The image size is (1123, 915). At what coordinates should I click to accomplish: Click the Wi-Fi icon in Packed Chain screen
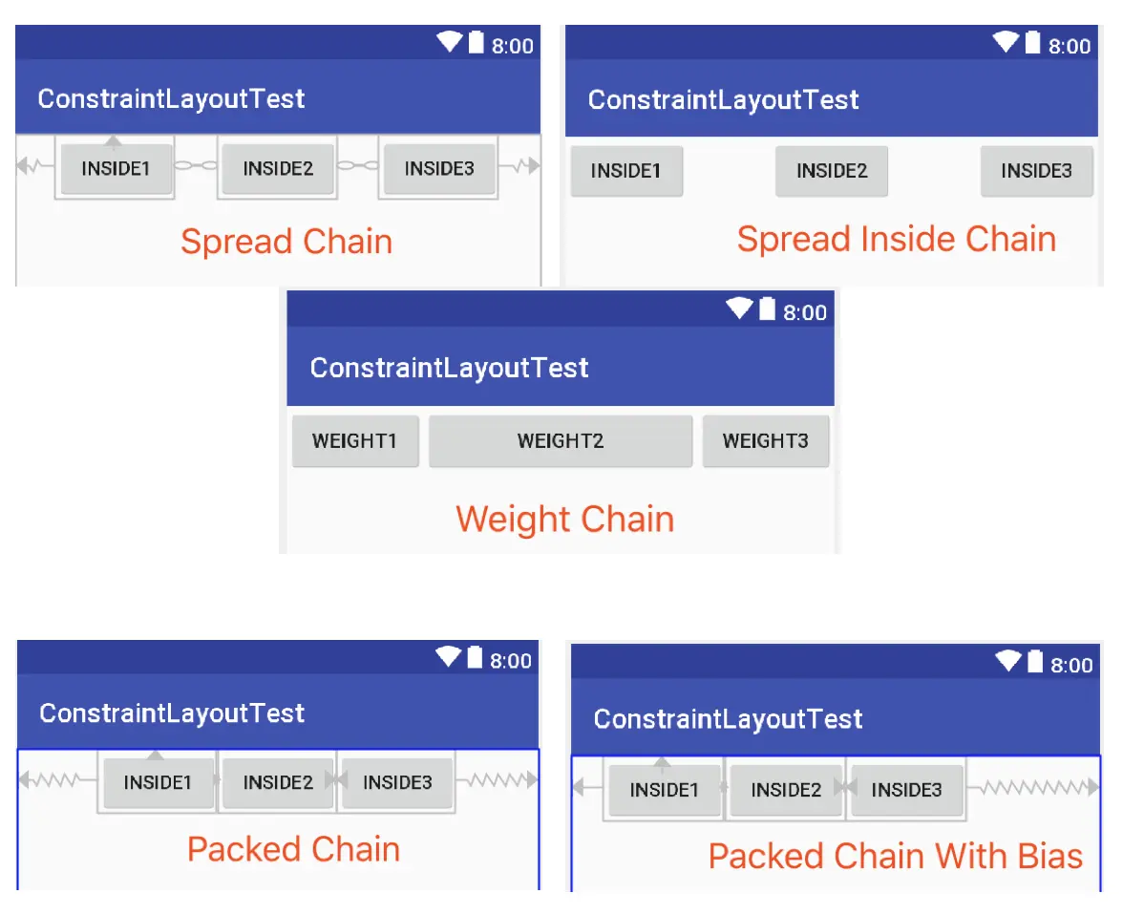449,657
